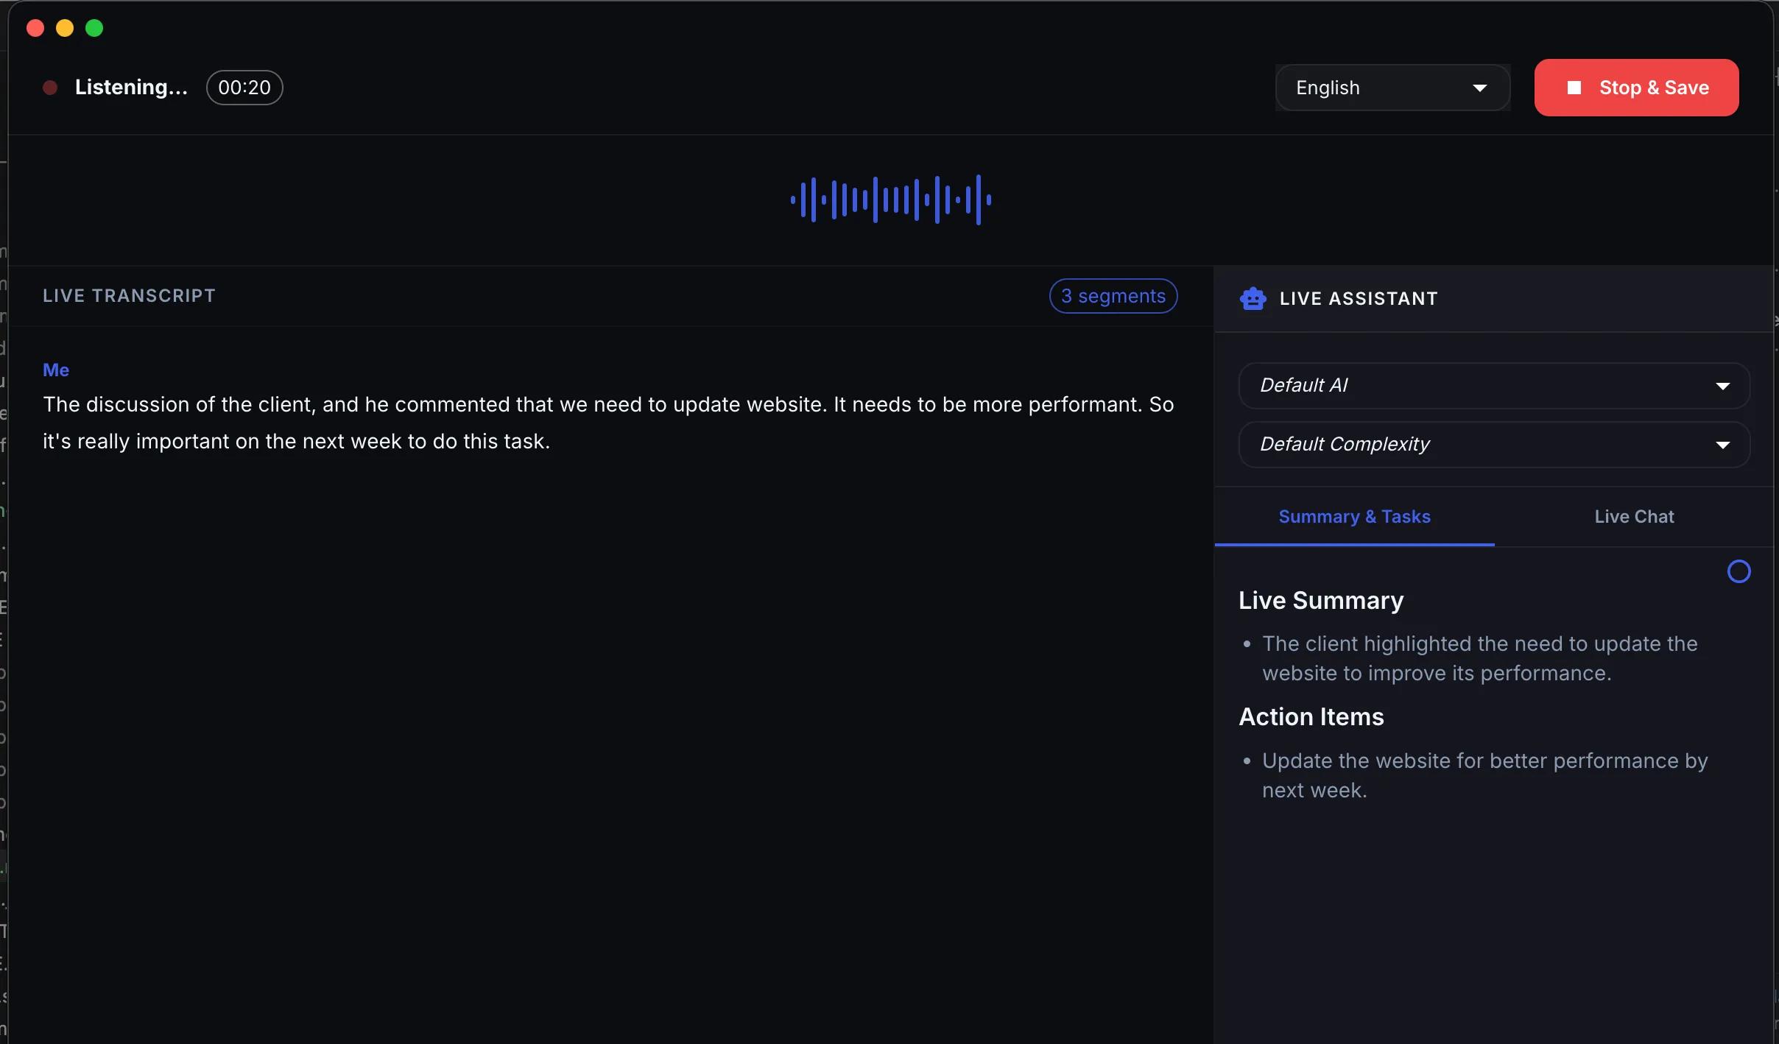This screenshot has height=1044, width=1779.
Task: Click the Default AI dropdown arrow
Action: (1722, 386)
